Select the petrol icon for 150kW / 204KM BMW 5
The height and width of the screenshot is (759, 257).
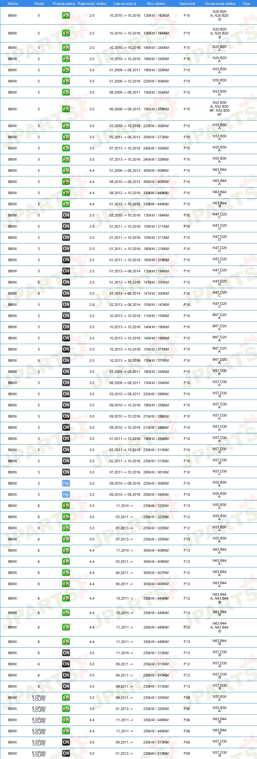(x=66, y=92)
